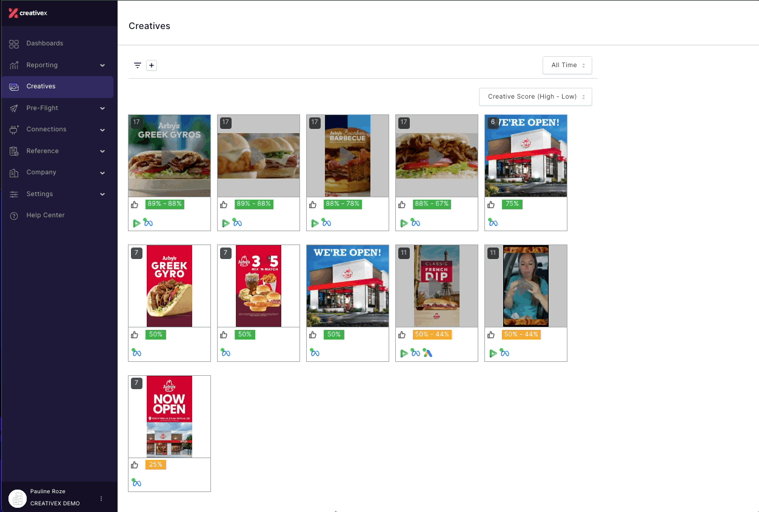Click the thumbs-up under the Now Open creative

135,465
